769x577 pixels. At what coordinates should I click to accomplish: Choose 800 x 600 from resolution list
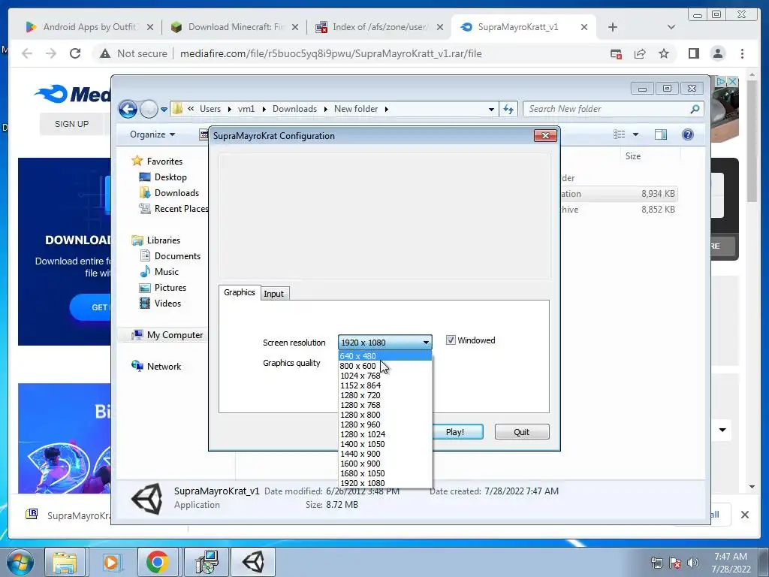coord(385,366)
